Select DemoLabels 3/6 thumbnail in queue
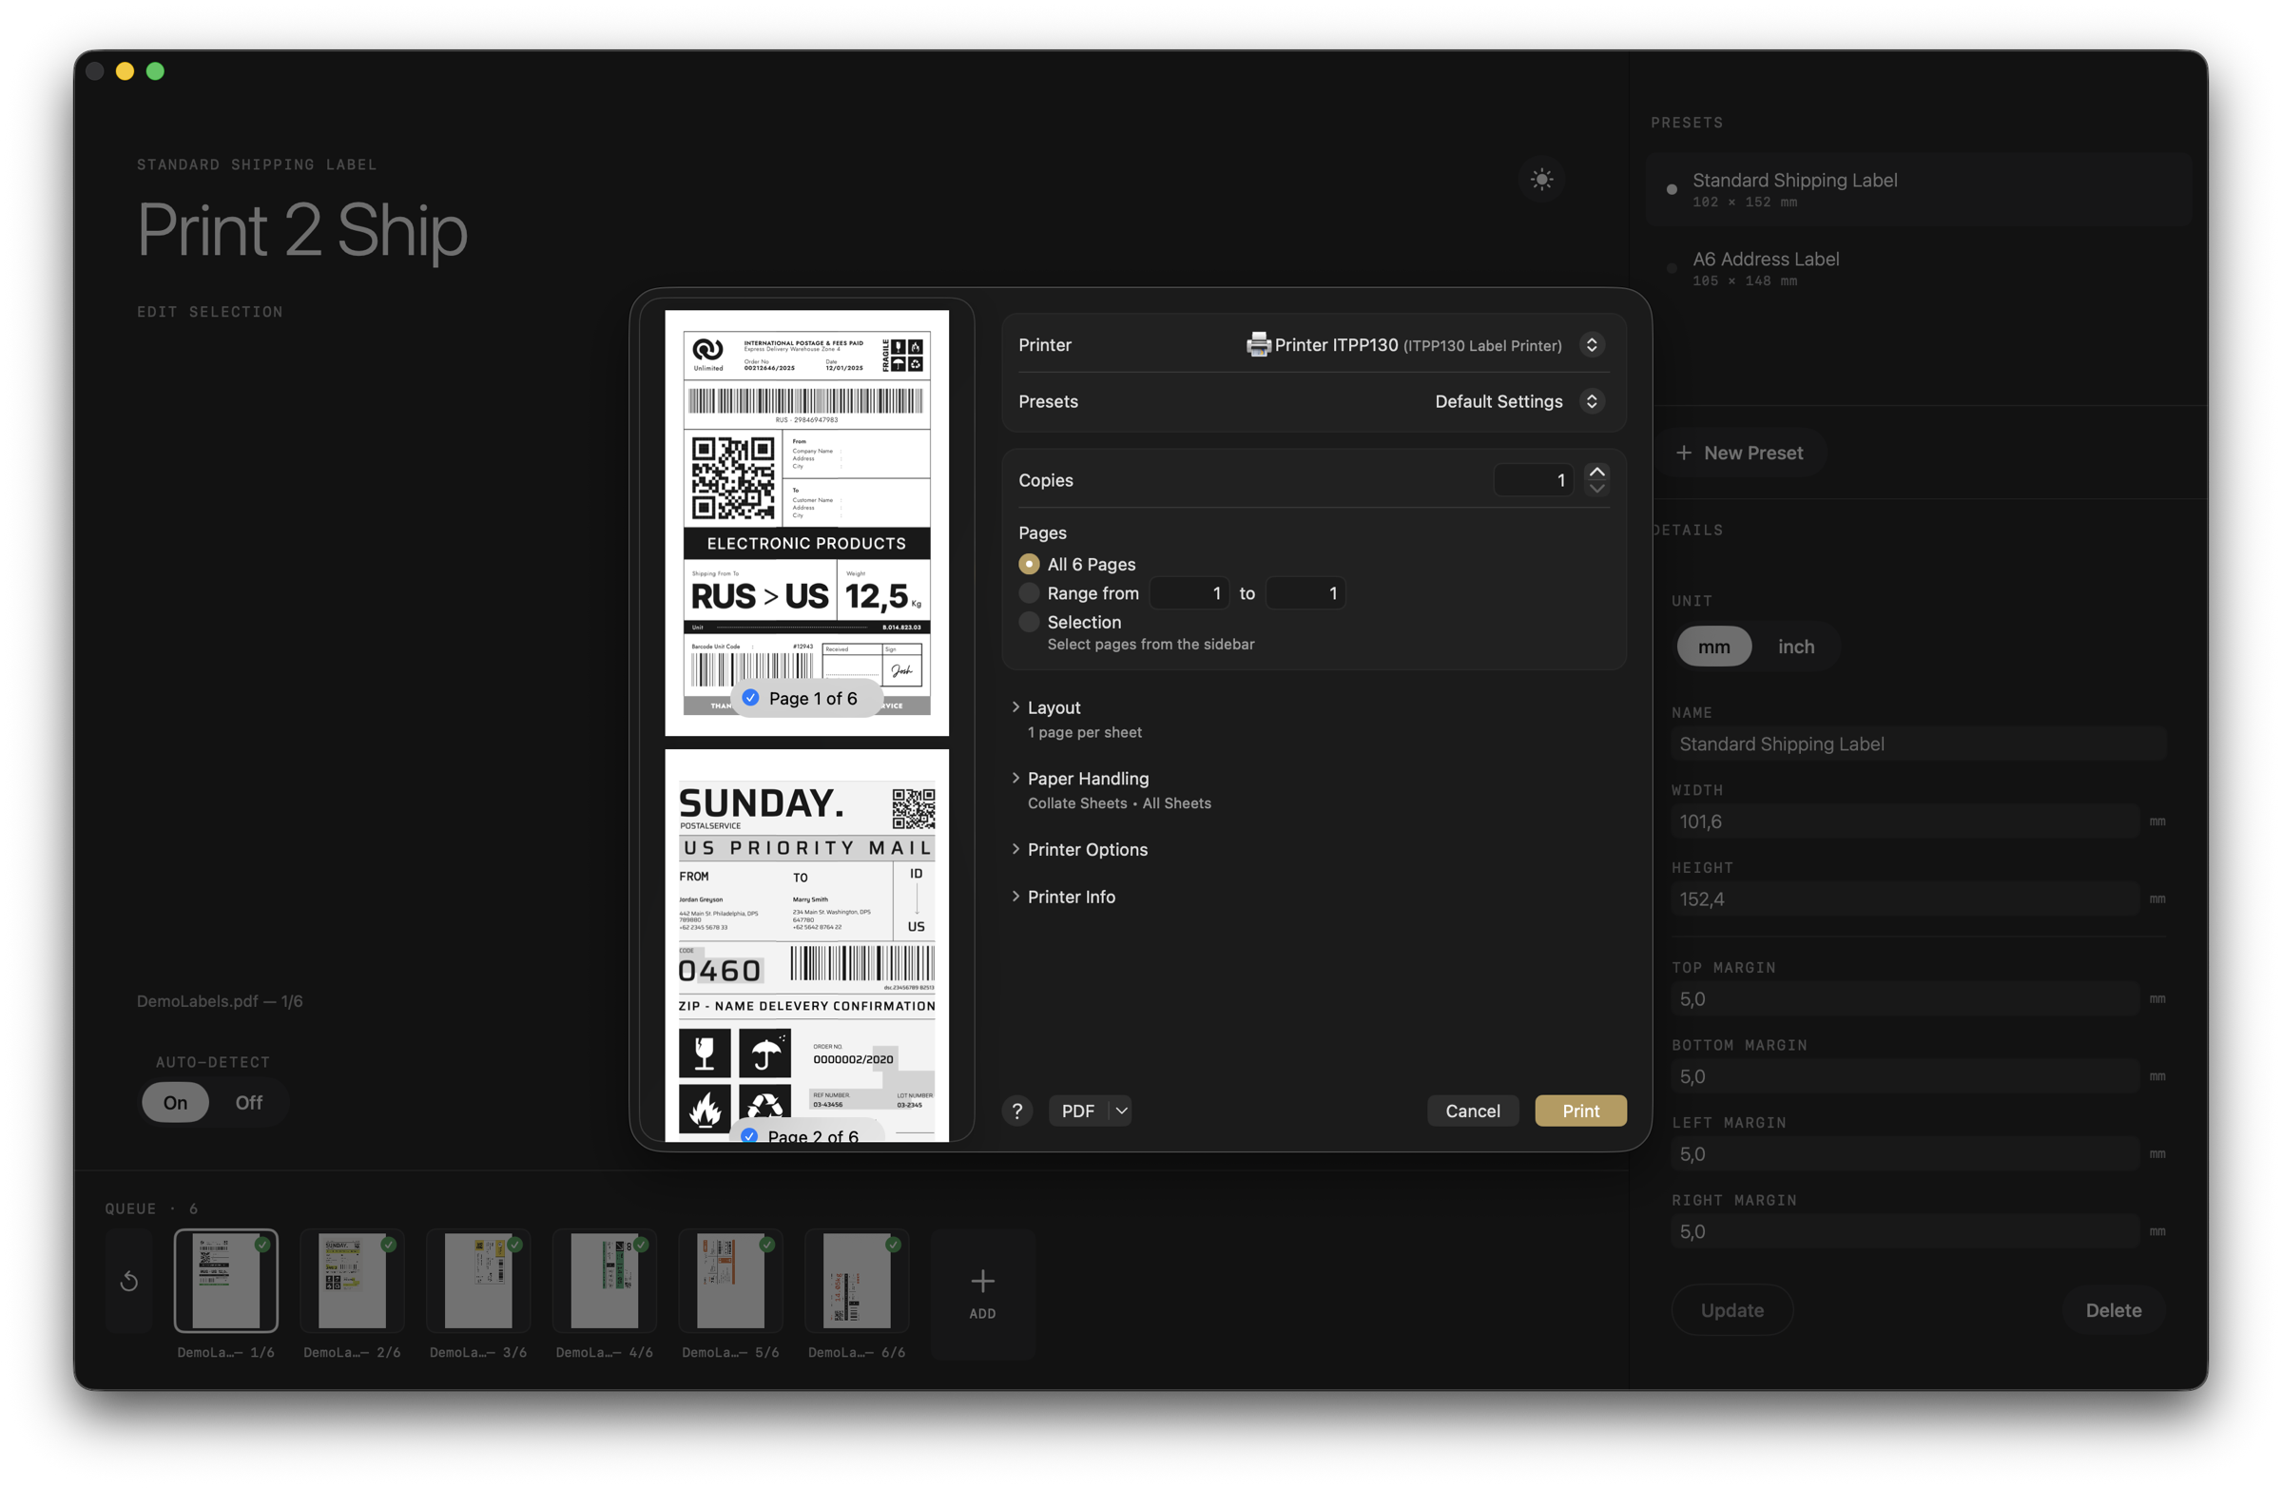This screenshot has width=2282, height=1488. [478, 1281]
